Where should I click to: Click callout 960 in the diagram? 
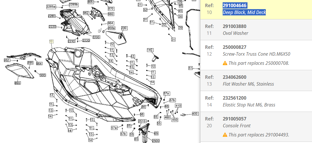click(x=110, y=14)
